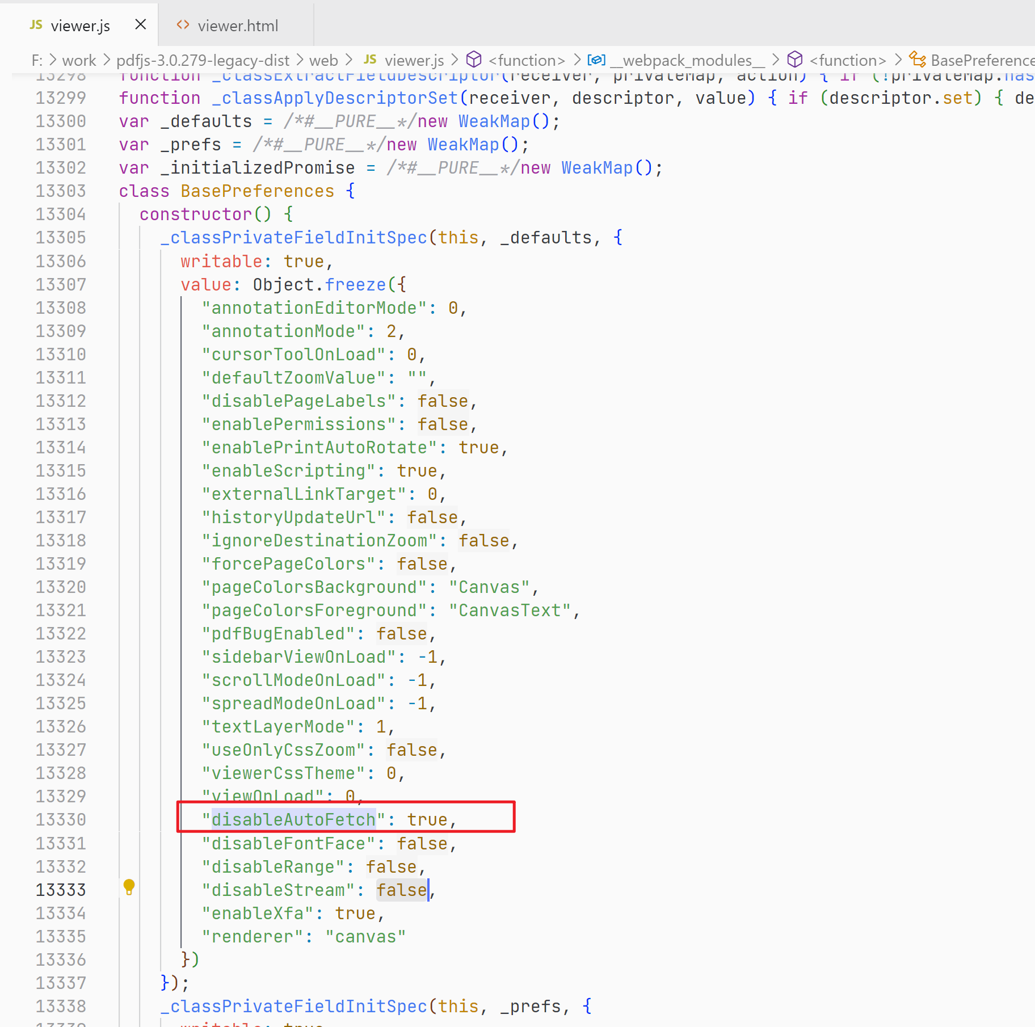
Task: Open the web folder breadcrumb dropdown
Action: (x=323, y=60)
